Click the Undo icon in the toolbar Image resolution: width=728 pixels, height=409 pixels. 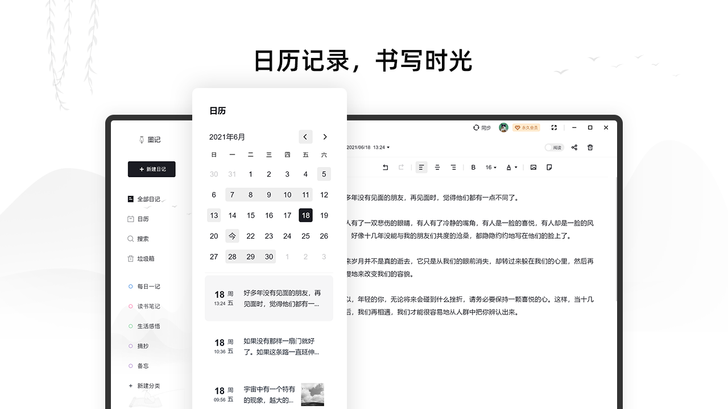pyautogui.click(x=385, y=167)
